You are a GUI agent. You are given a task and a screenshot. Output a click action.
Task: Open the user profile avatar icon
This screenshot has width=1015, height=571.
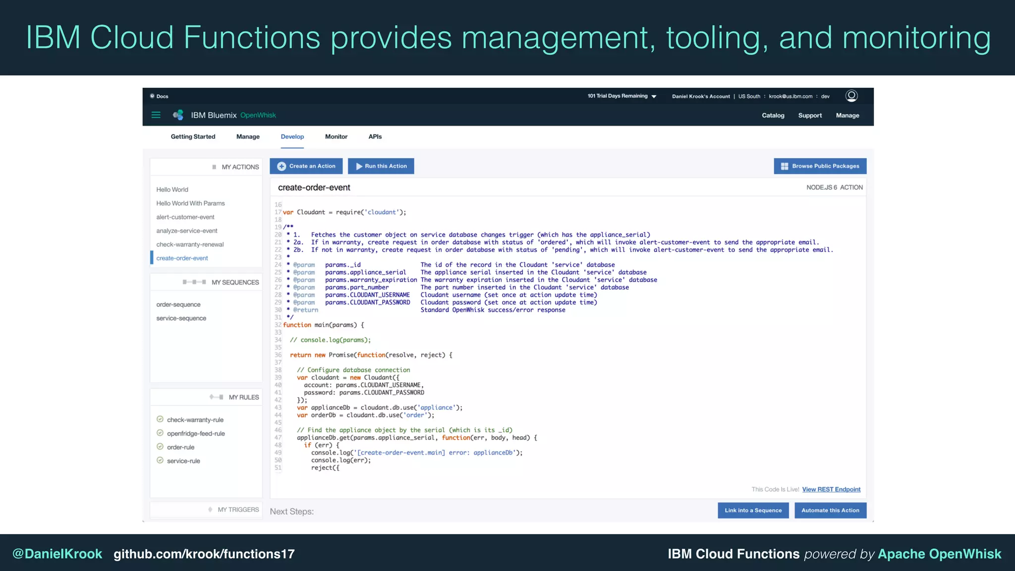851,96
